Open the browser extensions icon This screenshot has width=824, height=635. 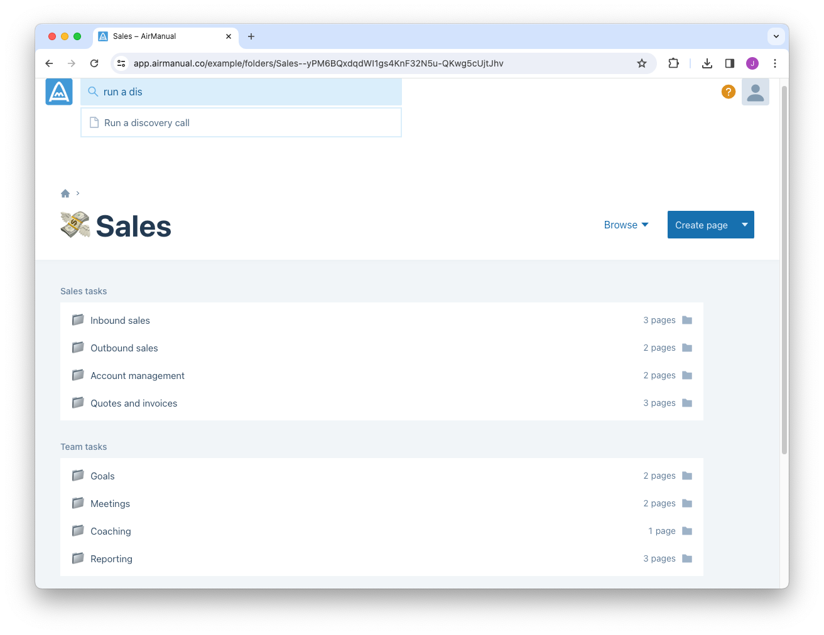(673, 63)
